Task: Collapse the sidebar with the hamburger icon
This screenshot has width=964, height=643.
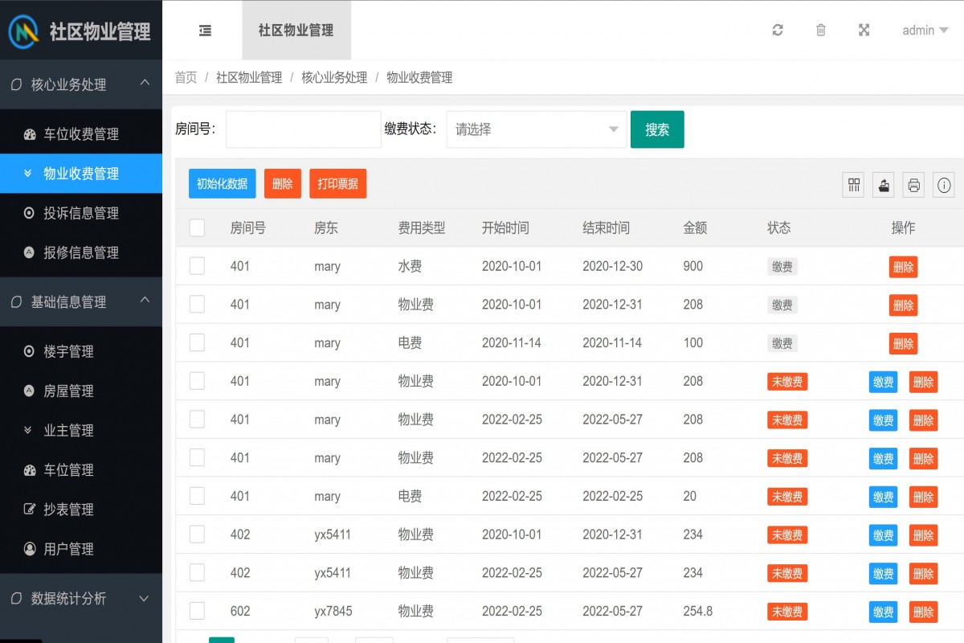Action: (205, 30)
